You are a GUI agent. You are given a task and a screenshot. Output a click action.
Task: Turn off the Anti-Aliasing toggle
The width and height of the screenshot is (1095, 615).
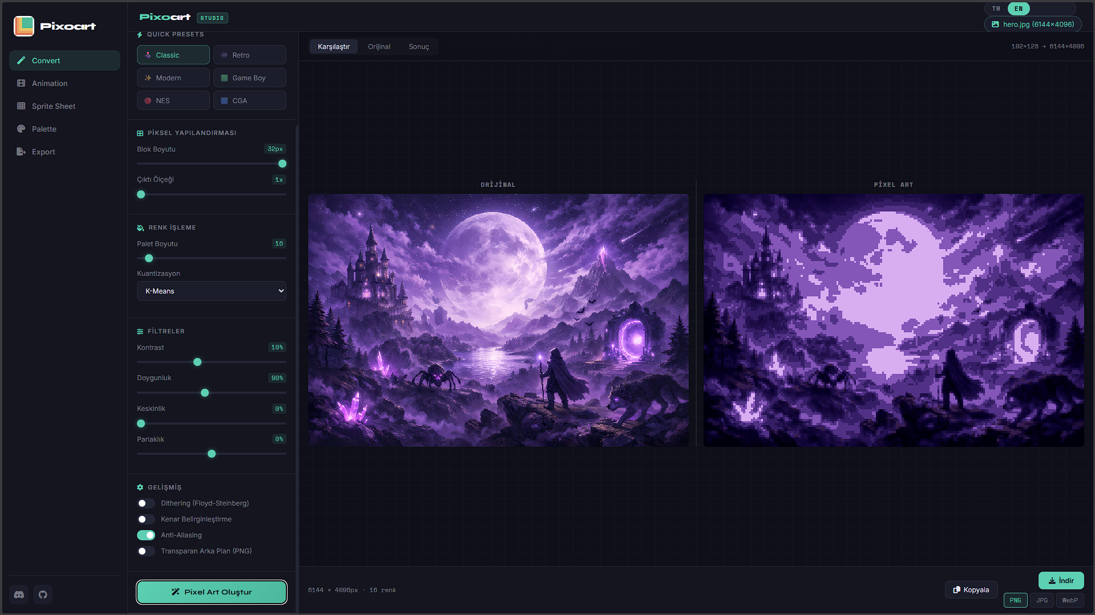146,535
